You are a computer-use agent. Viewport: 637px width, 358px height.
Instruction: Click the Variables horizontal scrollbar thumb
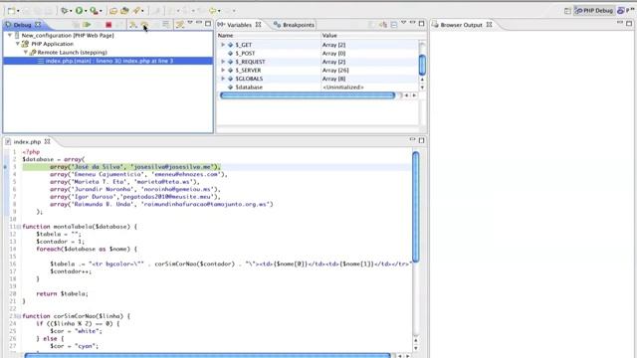pyautogui.click(x=308, y=95)
